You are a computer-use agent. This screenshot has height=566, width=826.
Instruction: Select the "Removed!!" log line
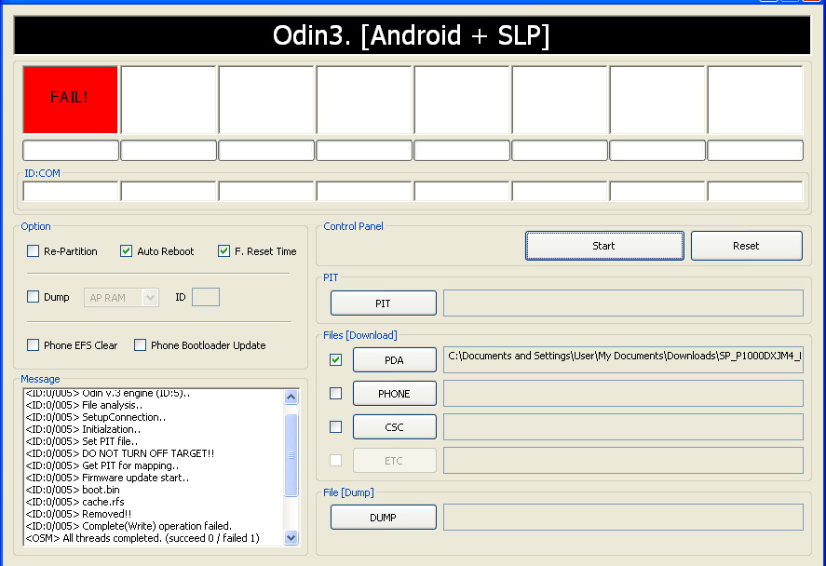click(78, 514)
